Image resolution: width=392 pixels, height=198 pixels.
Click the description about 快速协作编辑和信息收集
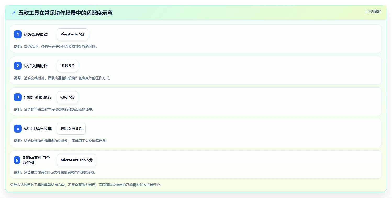[x=61, y=141]
